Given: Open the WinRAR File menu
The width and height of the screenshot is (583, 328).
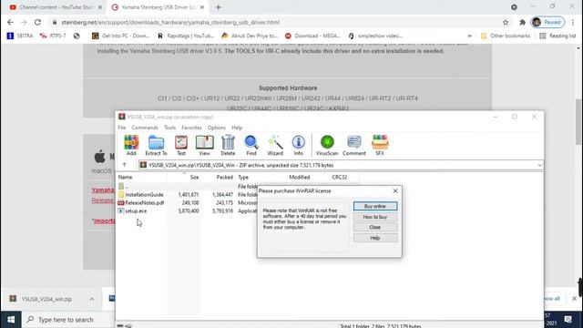Looking at the screenshot, I should click(x=121, y=128).
